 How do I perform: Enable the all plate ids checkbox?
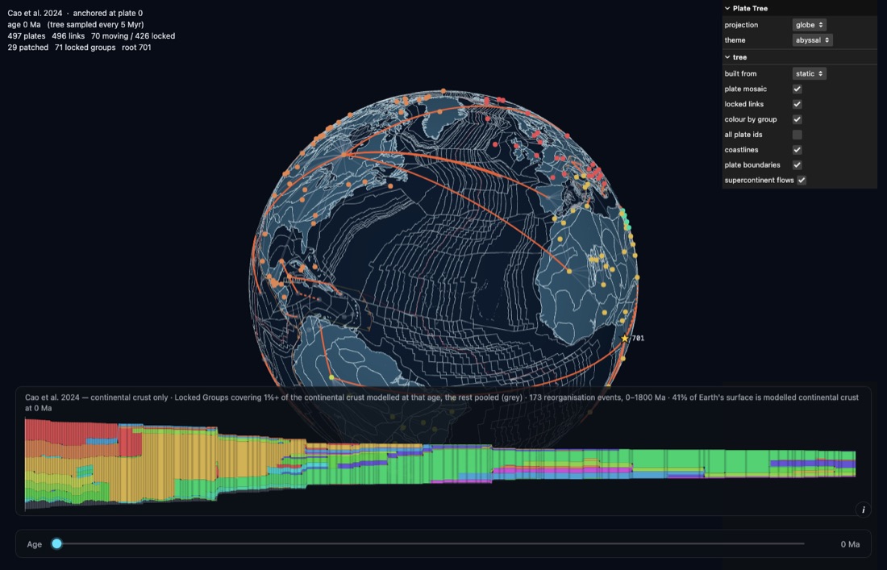coord(797,135)
